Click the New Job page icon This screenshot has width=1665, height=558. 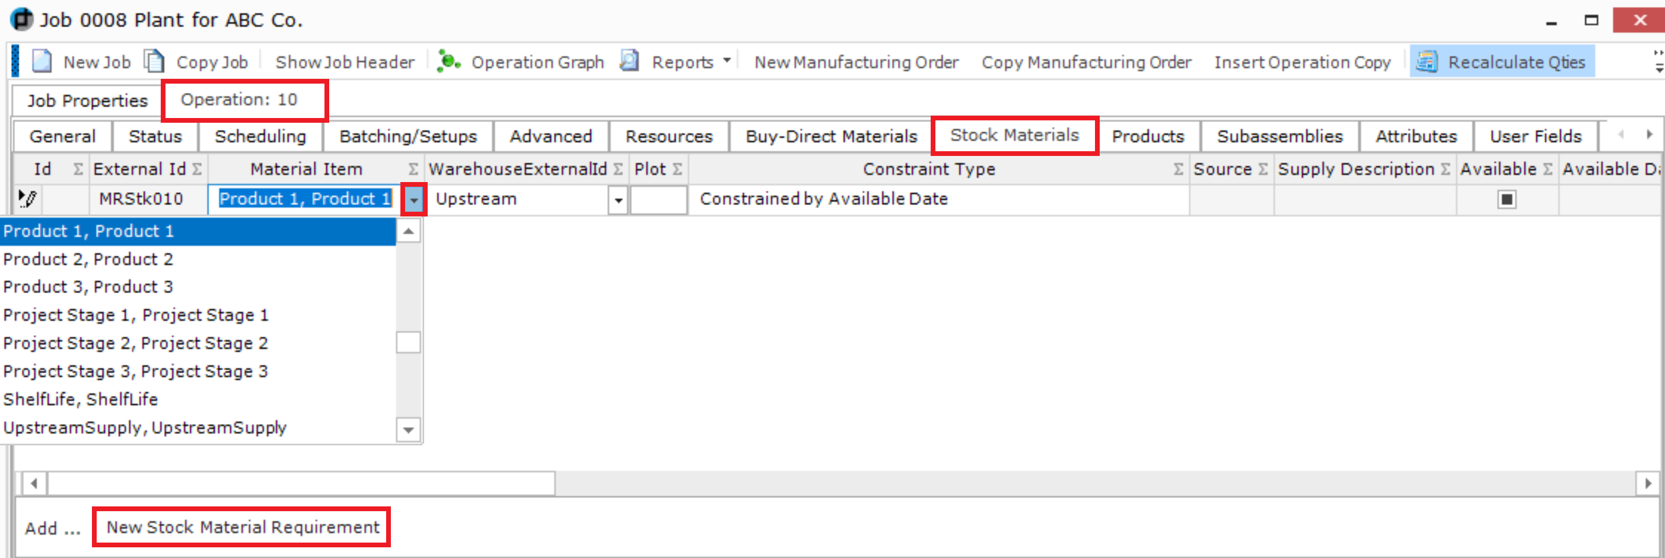43,61
